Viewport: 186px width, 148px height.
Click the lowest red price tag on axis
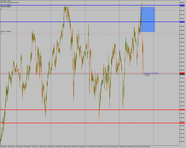coord(182,123)
